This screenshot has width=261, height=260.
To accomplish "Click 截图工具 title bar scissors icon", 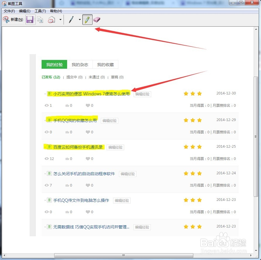I will click(4, 4).
